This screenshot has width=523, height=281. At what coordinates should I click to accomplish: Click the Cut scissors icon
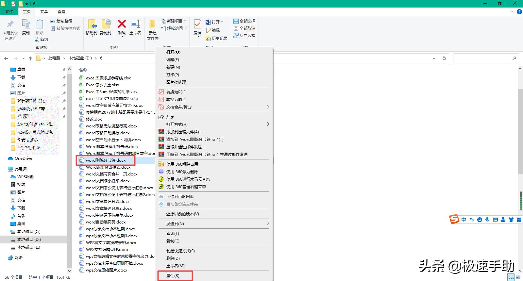pyautogui.click(x=37, y=40)
